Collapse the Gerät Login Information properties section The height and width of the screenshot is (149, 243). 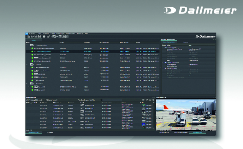[163, 62]
